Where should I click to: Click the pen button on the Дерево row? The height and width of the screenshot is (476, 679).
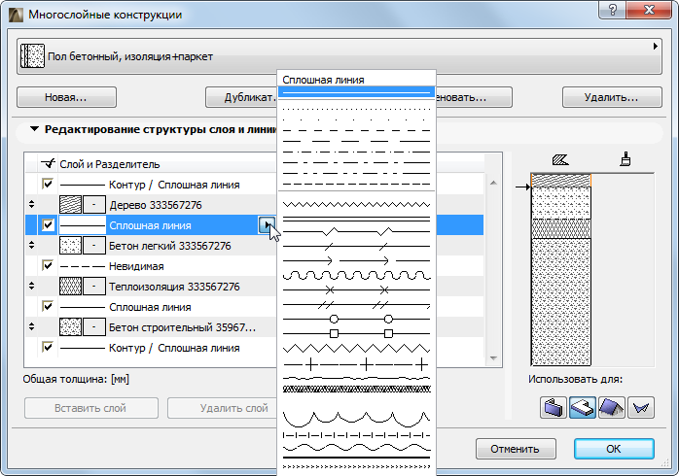pyautogui.click(x=94, y=205)
